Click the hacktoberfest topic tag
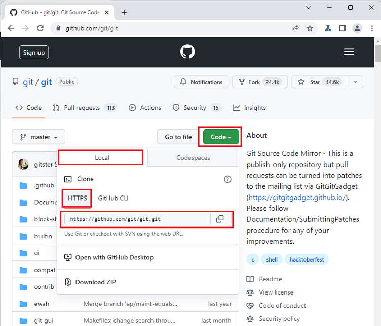381x326 pixels. [x=307, y=259]
